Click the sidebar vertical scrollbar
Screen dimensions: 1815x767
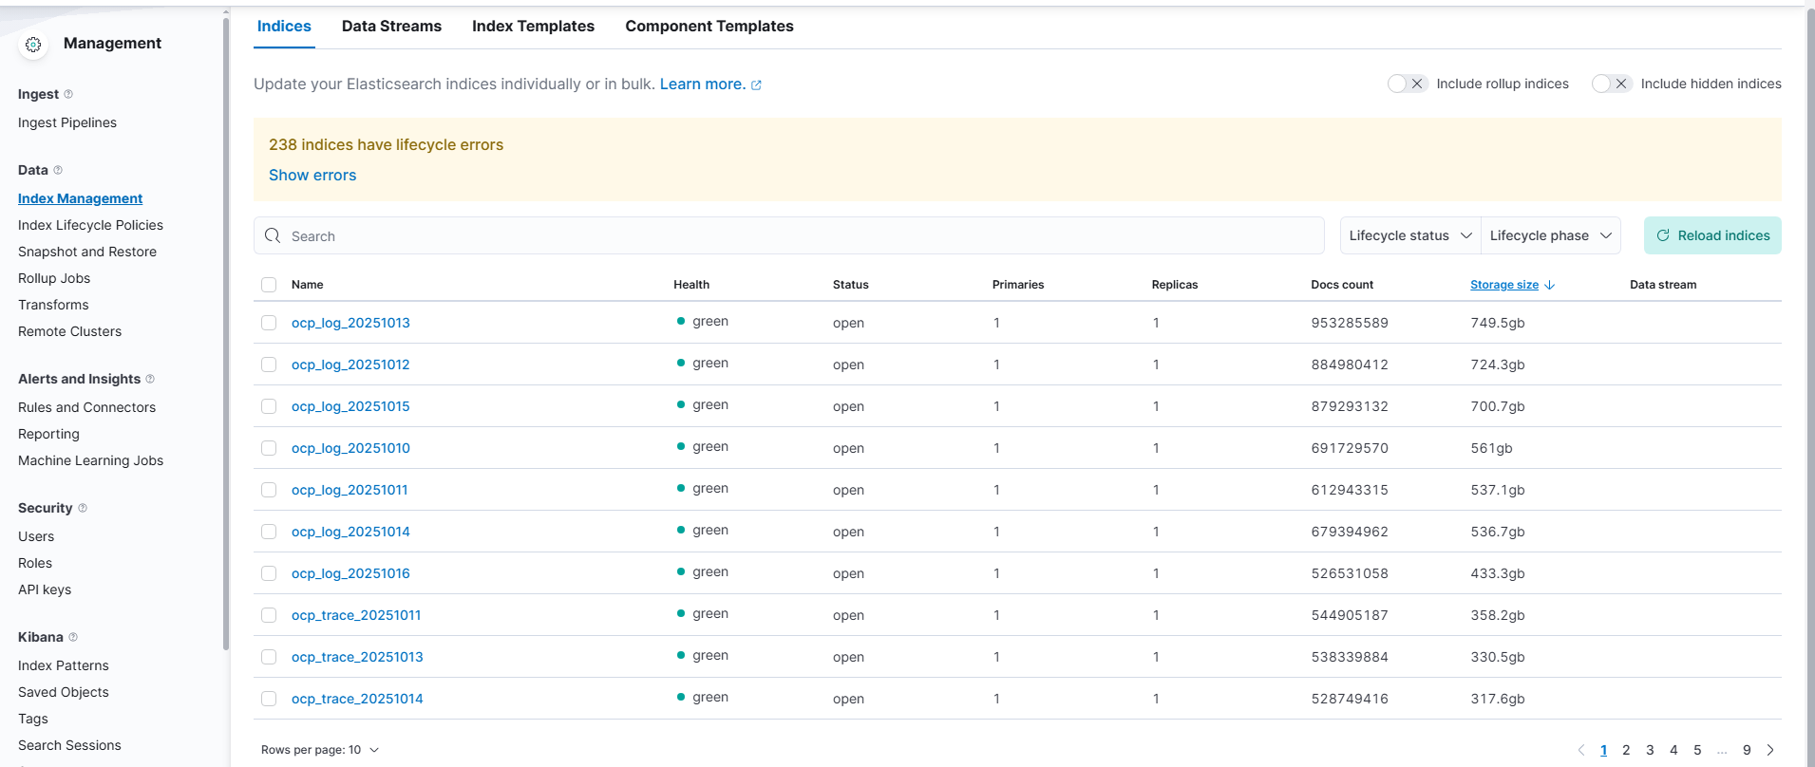click(x=225, y=332)
